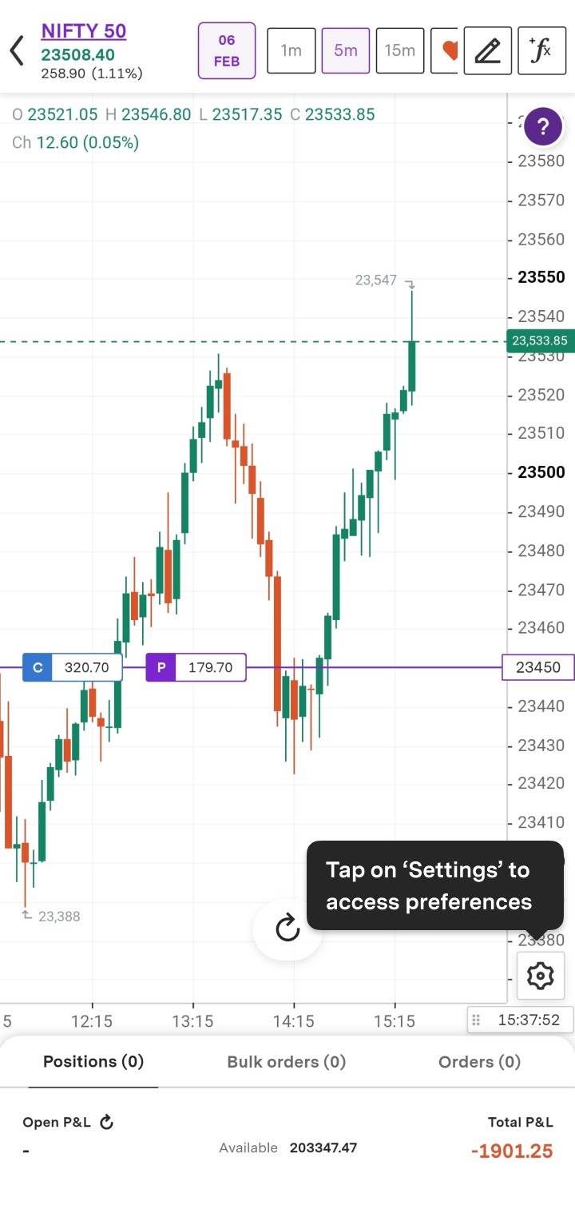The image size is (575, 1213).
Task: Tap the Call option C 320.70 button
Action: coord(73,667)
